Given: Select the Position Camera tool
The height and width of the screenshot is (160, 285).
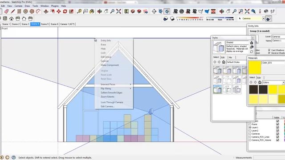Looking at the screenshot, I should tap(260, 12).
